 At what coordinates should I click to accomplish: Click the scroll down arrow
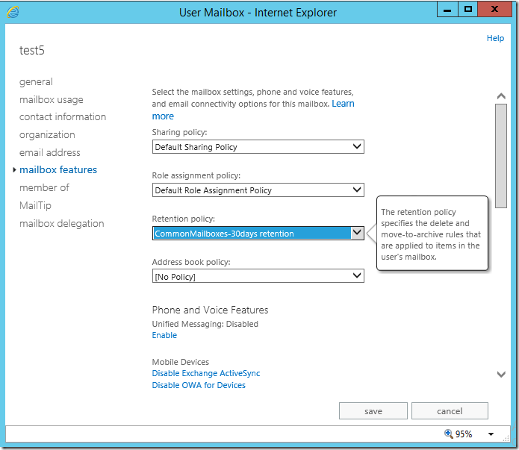(x=501, y=374)
